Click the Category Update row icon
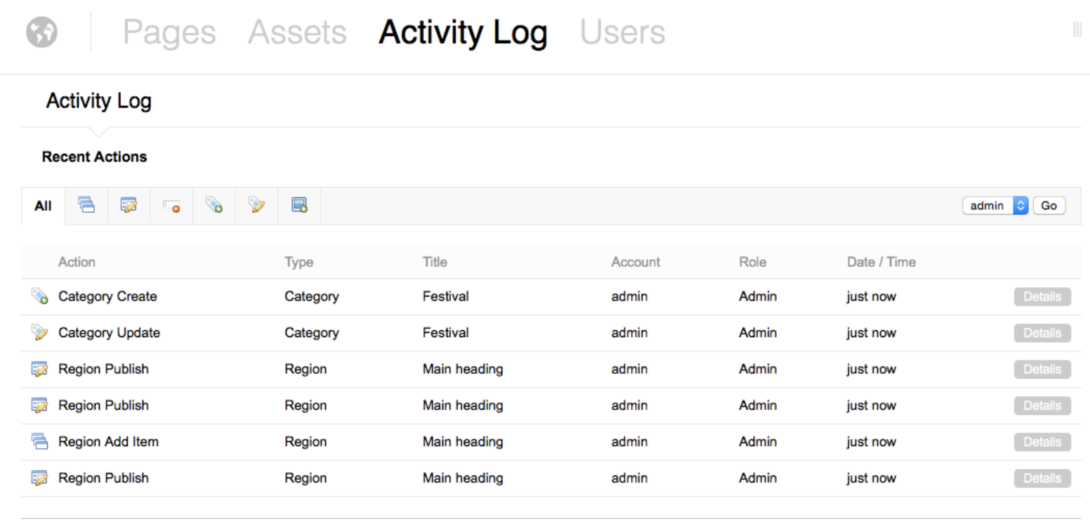Image resolution: width=1090 pixels, height=524 pixels. (x=40, y=333)
